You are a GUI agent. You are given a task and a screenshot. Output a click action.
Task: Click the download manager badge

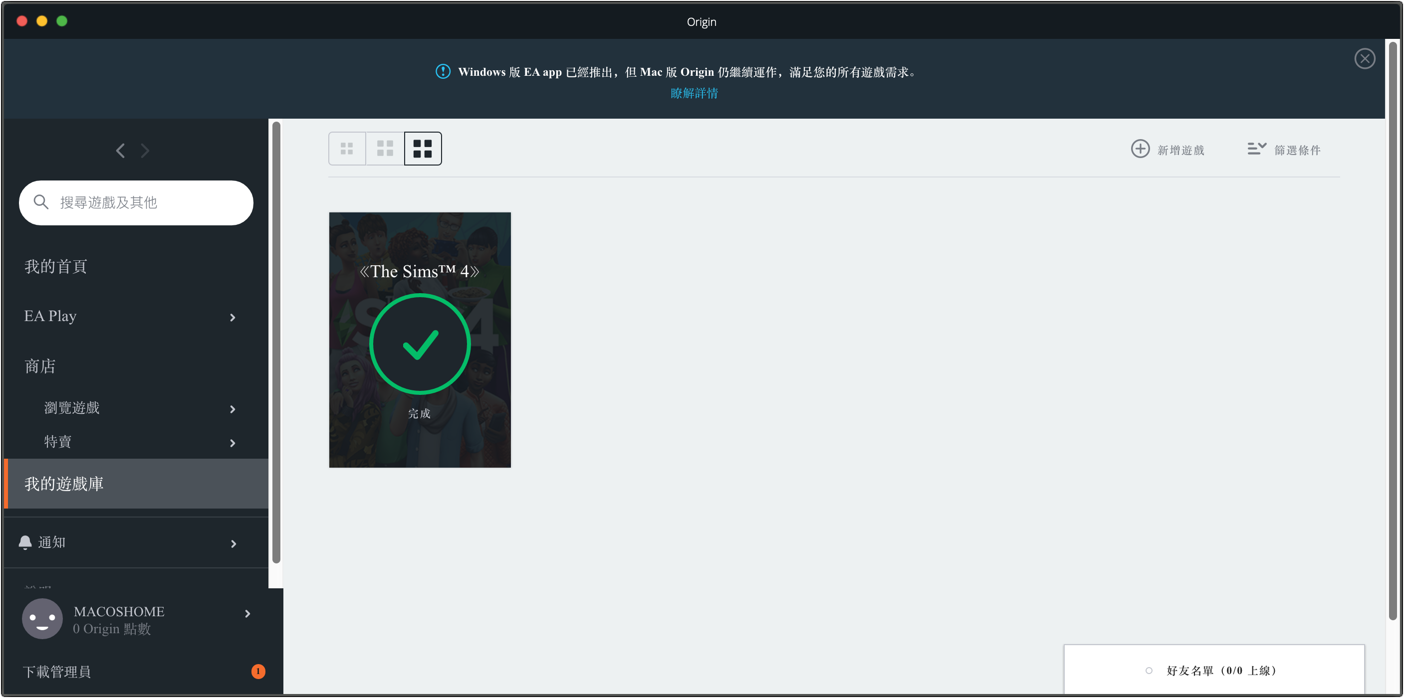pyautogui.click(x=258, y=671)
